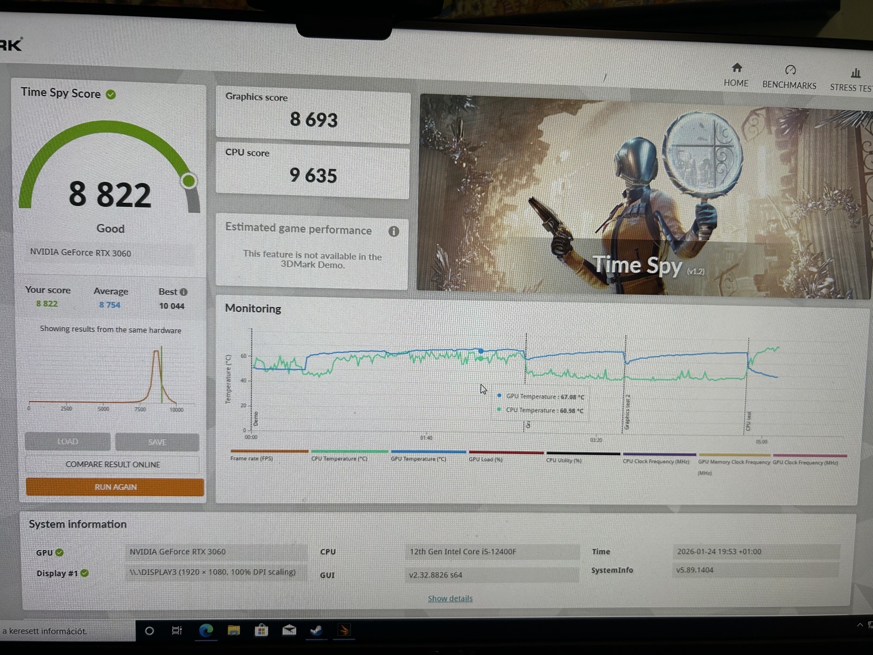Open the Stress Test section icon
Viewport: 873px width, 655px height.
click(856, 73)
